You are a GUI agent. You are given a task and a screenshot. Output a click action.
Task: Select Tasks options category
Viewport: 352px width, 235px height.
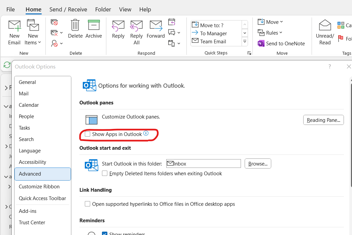click(43, 128)
